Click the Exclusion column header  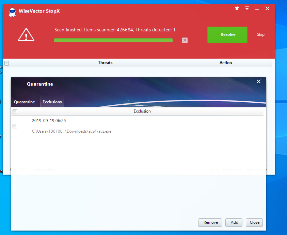tap(142, 111)
